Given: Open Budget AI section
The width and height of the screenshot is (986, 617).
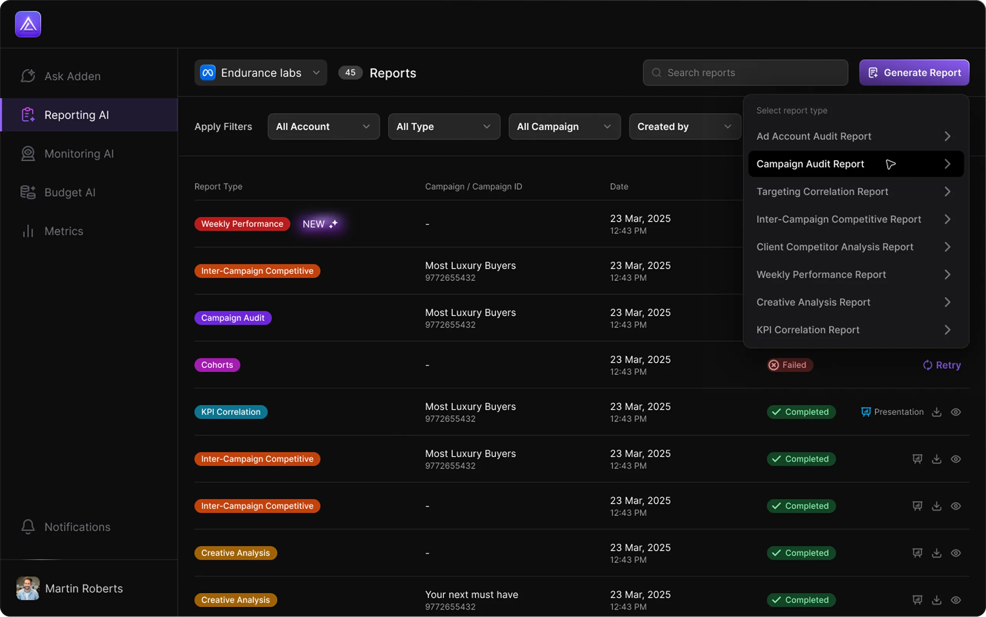Looking at the screenshot, I should pyautogui.click(x=69, y=193).
